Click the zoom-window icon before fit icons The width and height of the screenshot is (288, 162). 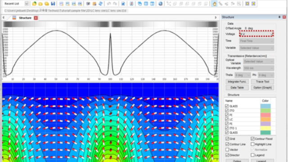click(239, 4)
